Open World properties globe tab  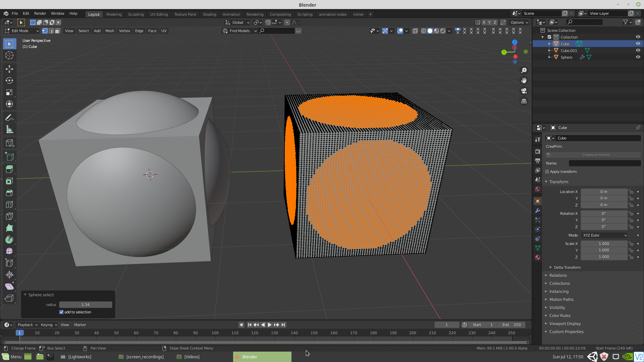537,189
